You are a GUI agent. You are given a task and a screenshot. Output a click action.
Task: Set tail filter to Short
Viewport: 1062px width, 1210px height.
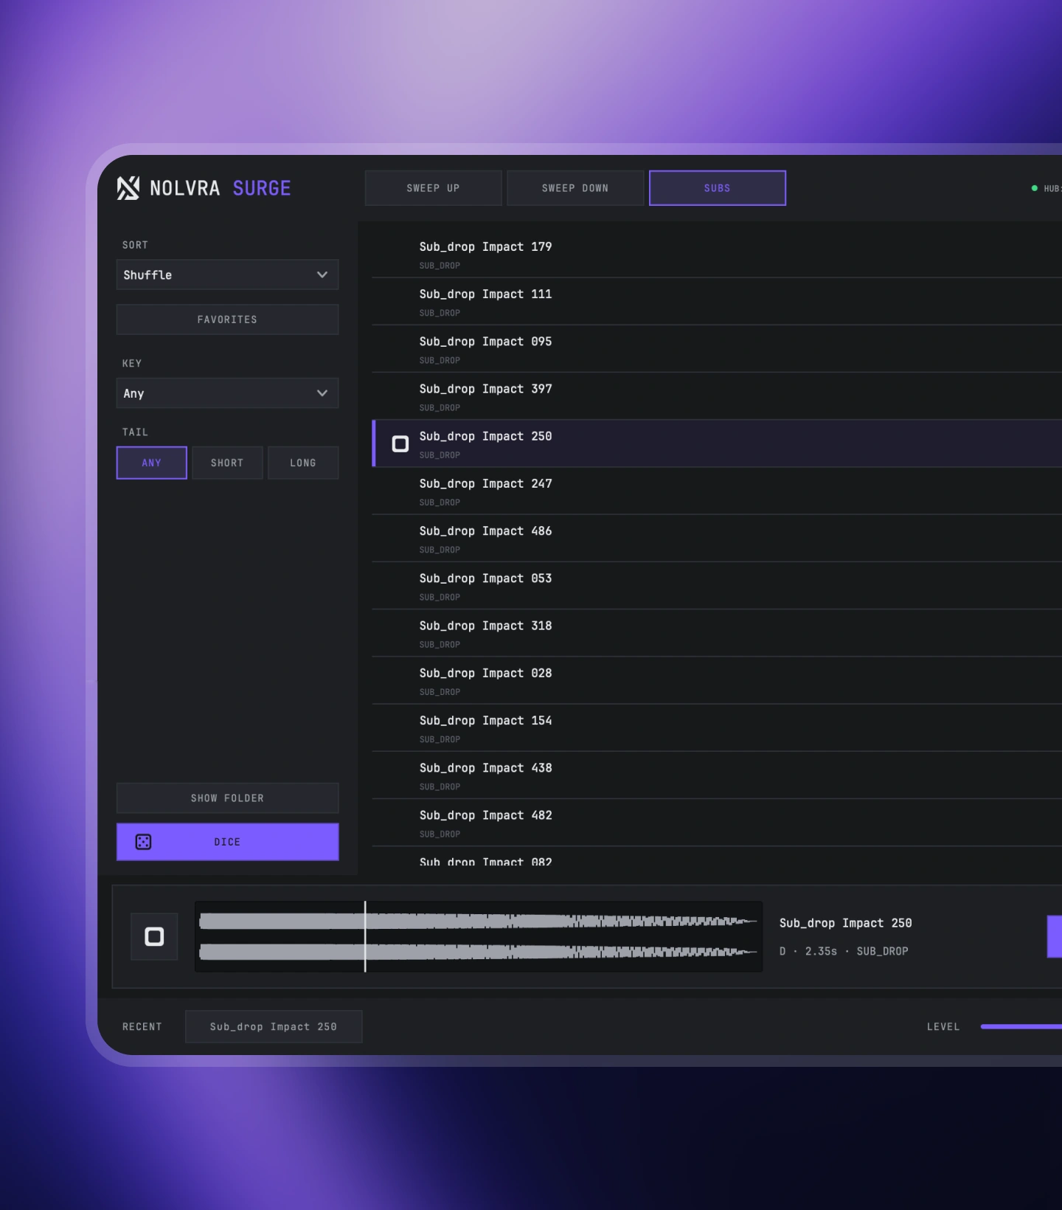227,463
